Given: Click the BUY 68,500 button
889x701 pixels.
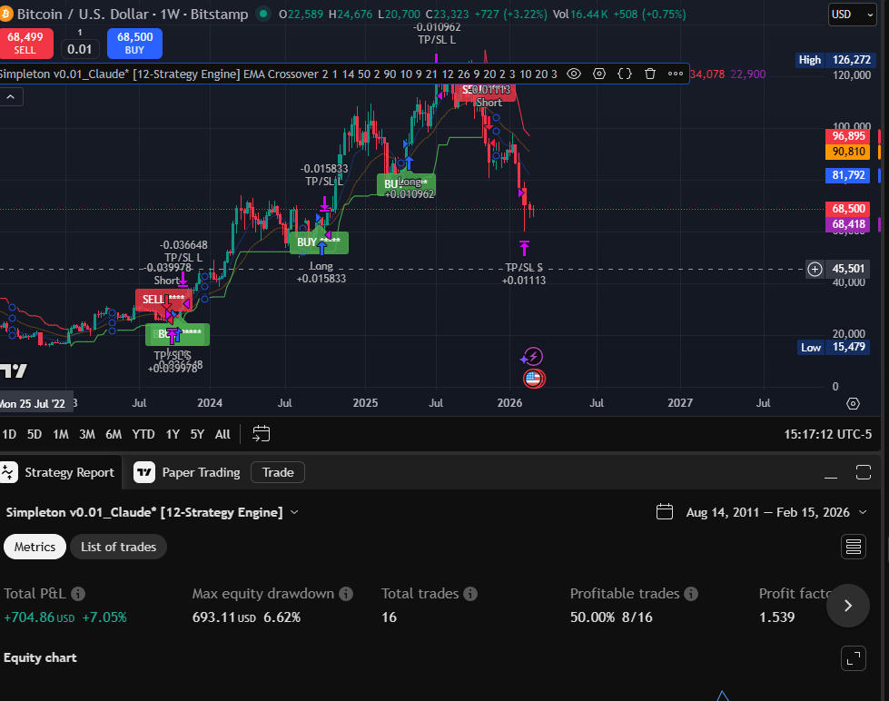Looking at the screenshot, I should pyautogui.click(x=134, y=43).
